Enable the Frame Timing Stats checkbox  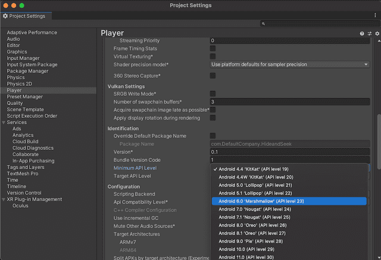point(213,48)
